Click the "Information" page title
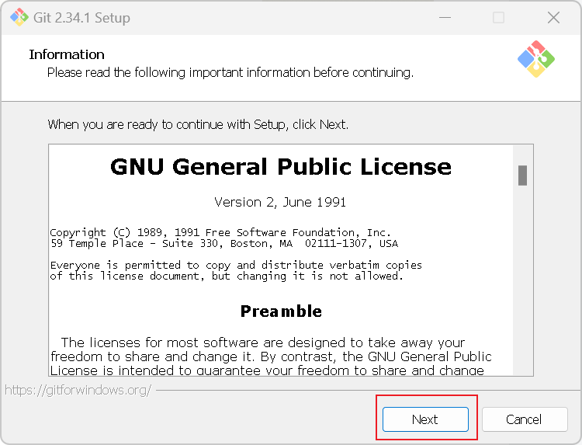582x445 pixels. click(x=67, y=54)
